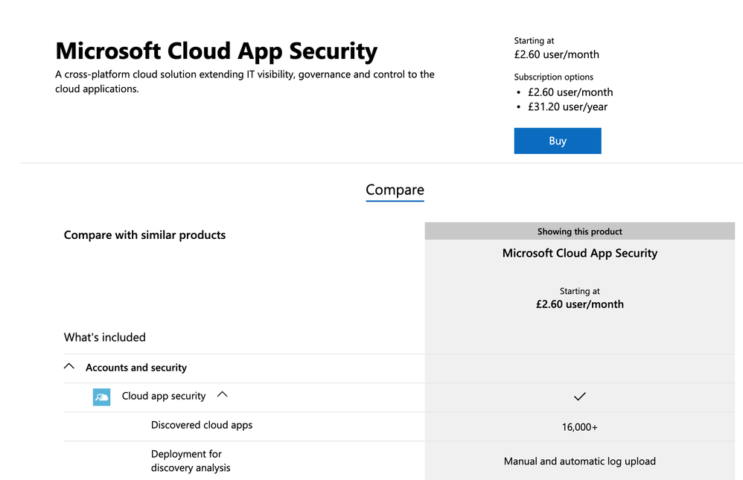Collapse the Accounts and security section chevron

click(70, 367)
